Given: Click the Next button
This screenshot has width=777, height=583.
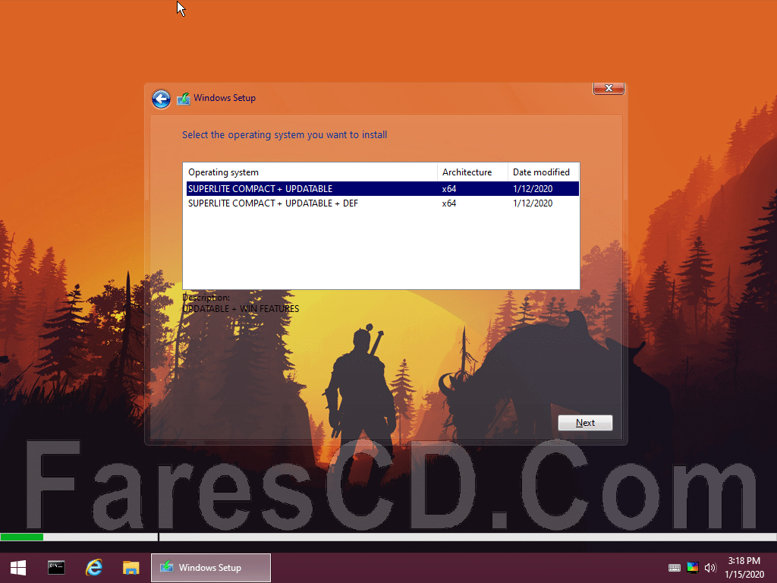Looking at the screenshot, I should 585,423.
